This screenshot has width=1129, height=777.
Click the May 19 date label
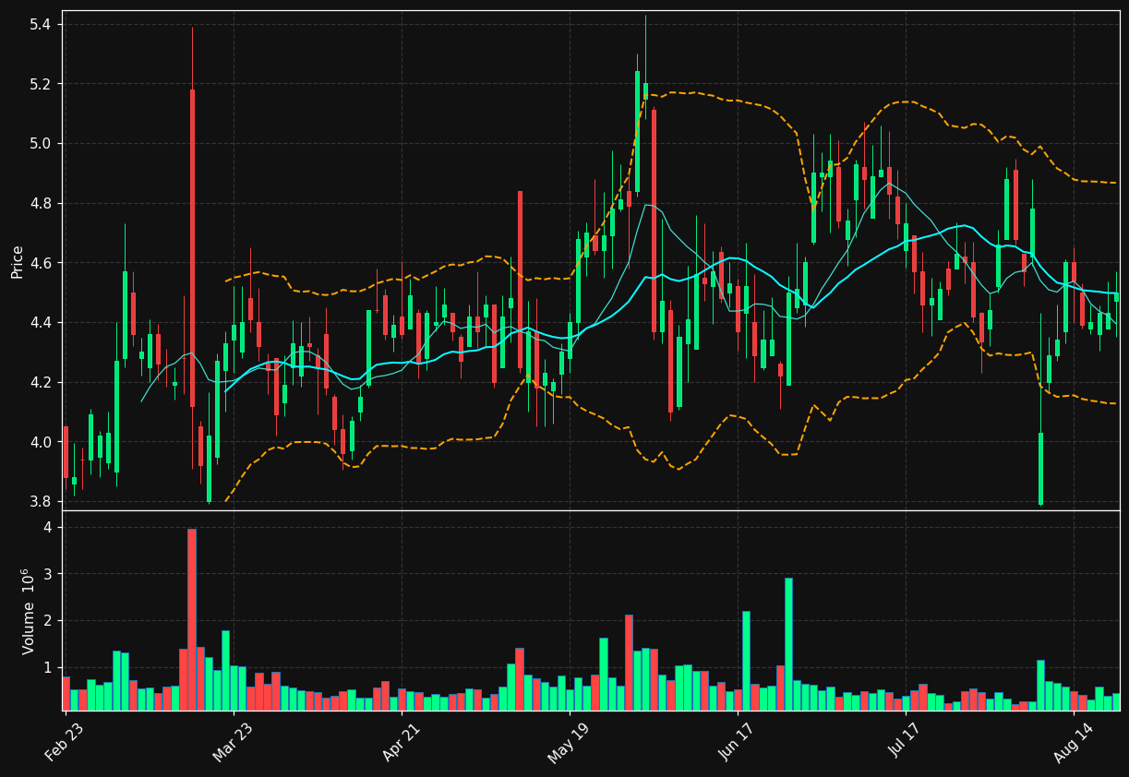[569, 742]
